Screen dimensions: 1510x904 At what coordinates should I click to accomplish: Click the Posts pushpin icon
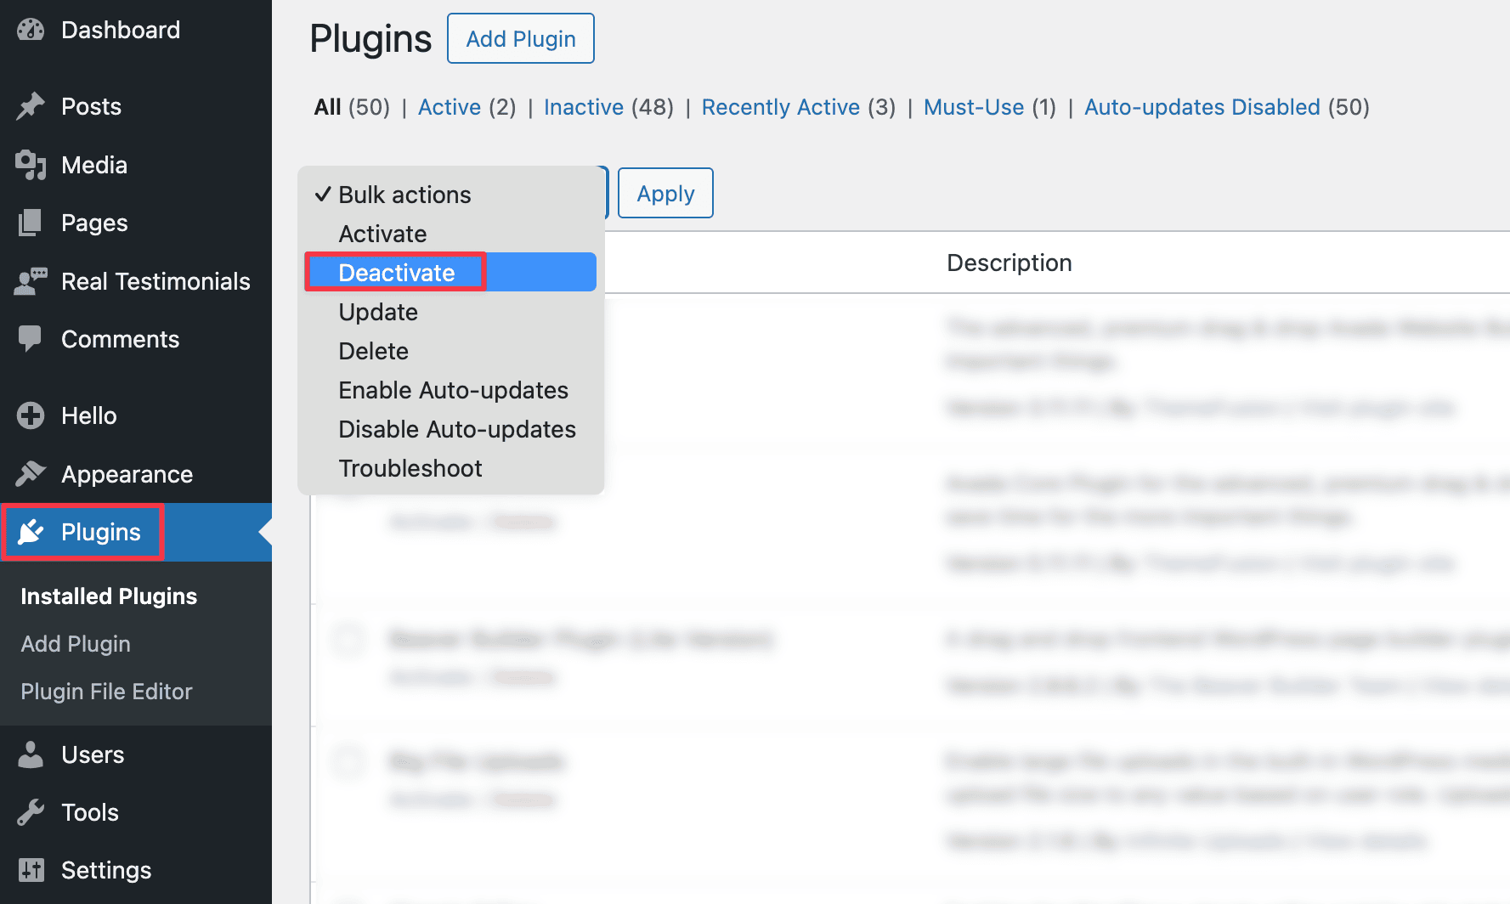pyautogui.click(x=31, y=106)
